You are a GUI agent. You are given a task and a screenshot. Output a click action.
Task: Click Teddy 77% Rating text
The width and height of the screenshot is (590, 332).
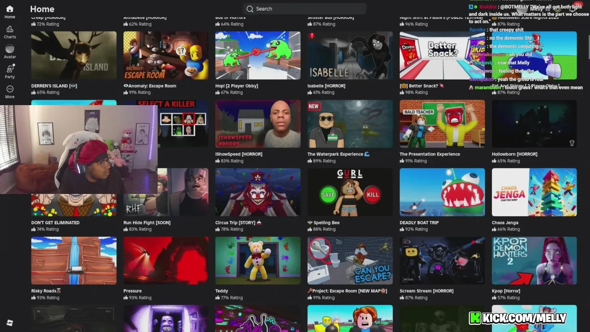[229, 298]
